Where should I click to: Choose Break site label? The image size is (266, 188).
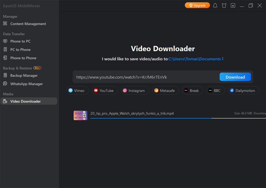tap(194, 90)
